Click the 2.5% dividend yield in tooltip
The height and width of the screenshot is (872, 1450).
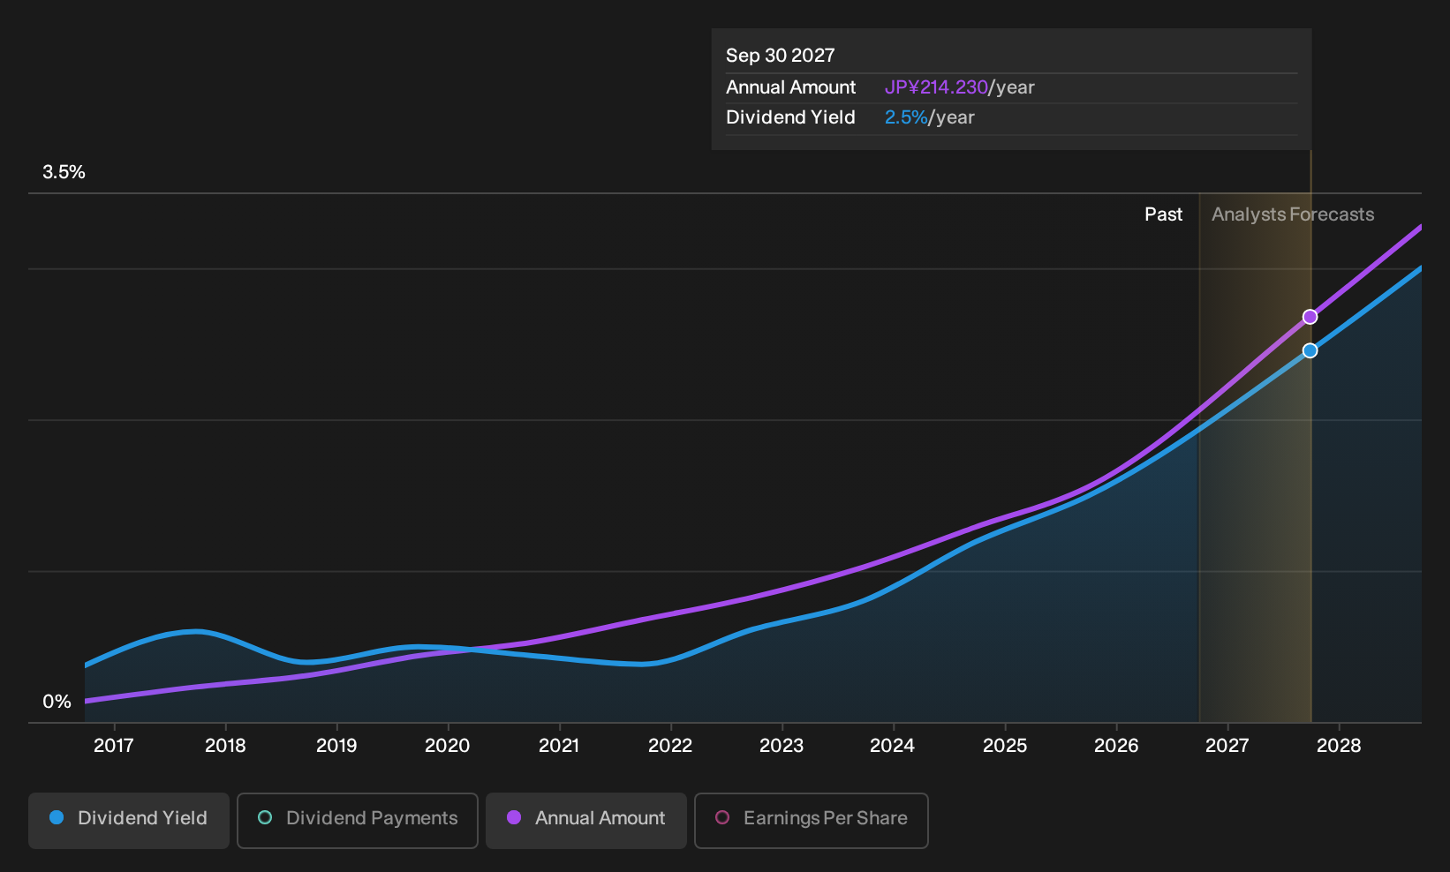tap(906, 117)
